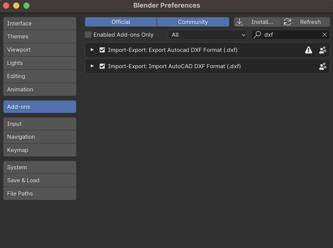Toggle the Official add-ons filter
This screenshot has height=248, width=333.
[121, 22]
